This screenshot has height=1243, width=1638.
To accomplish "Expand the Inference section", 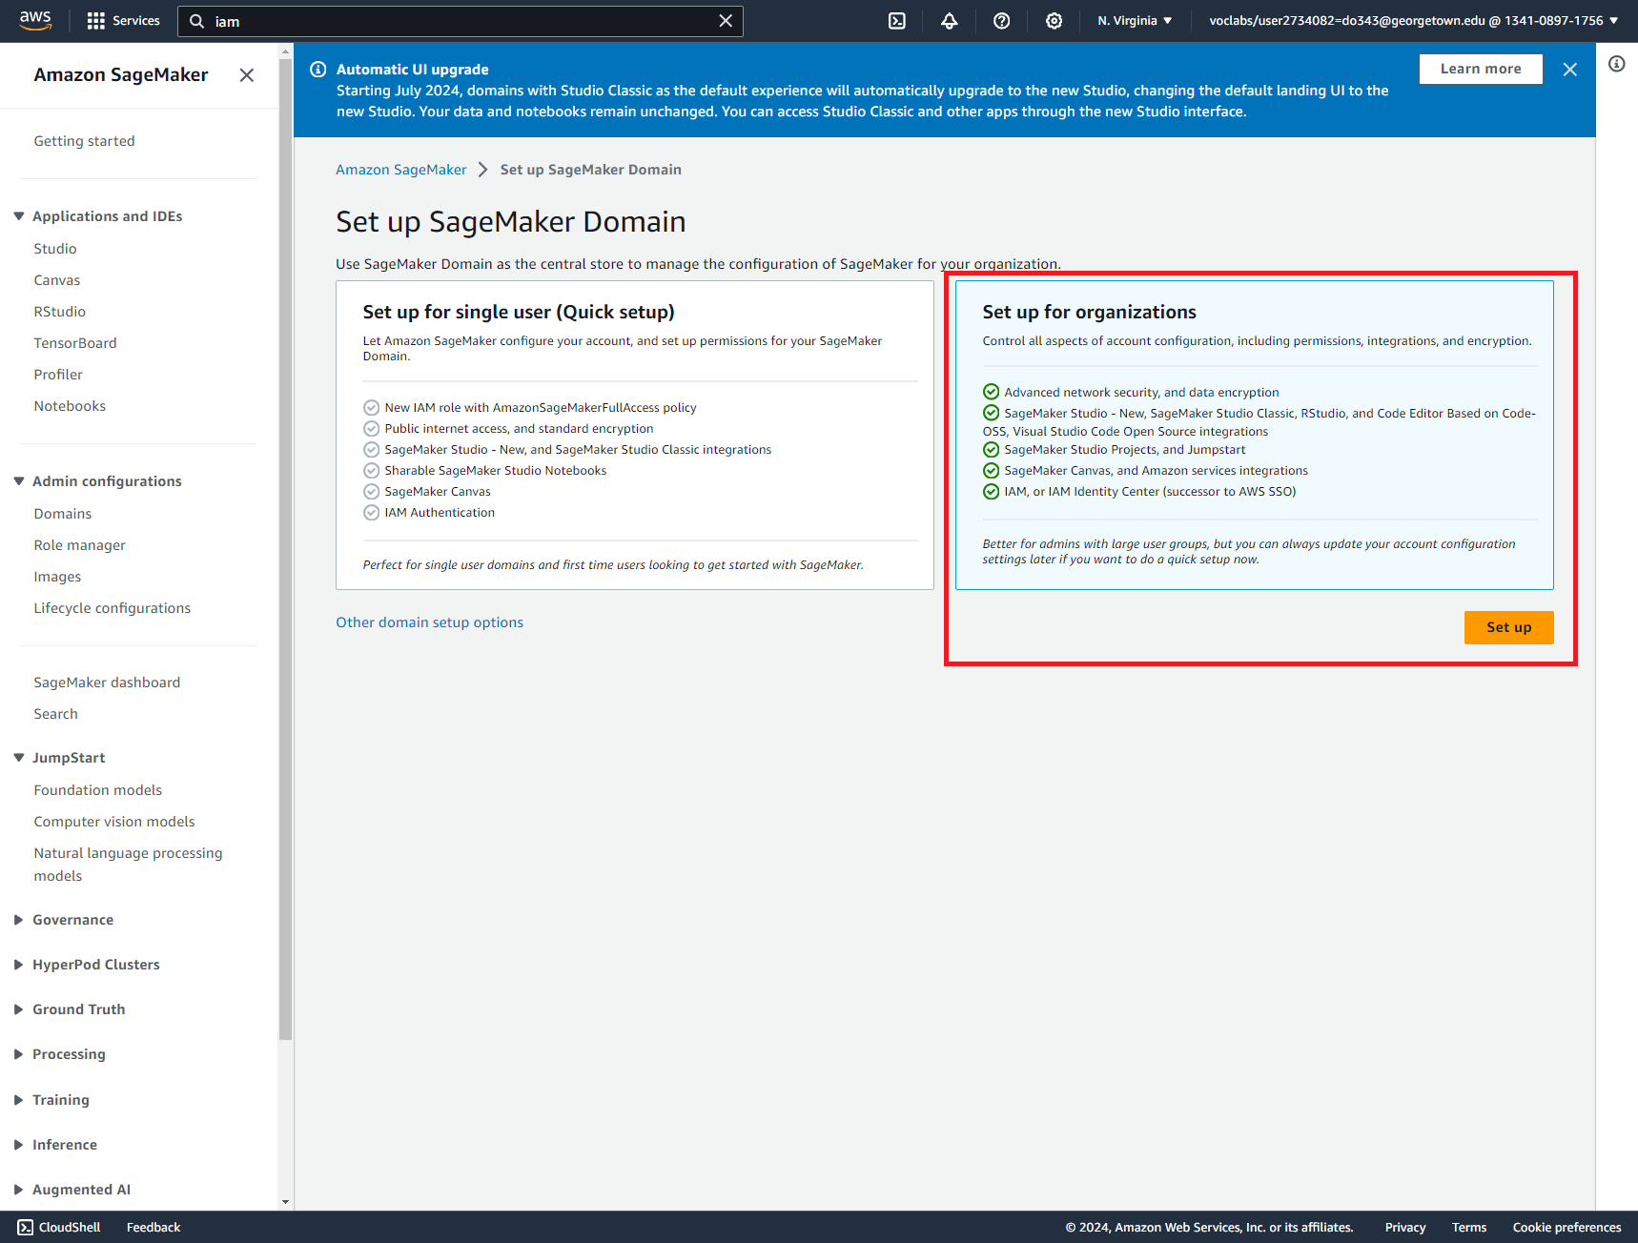I will tap(19, 1145).
